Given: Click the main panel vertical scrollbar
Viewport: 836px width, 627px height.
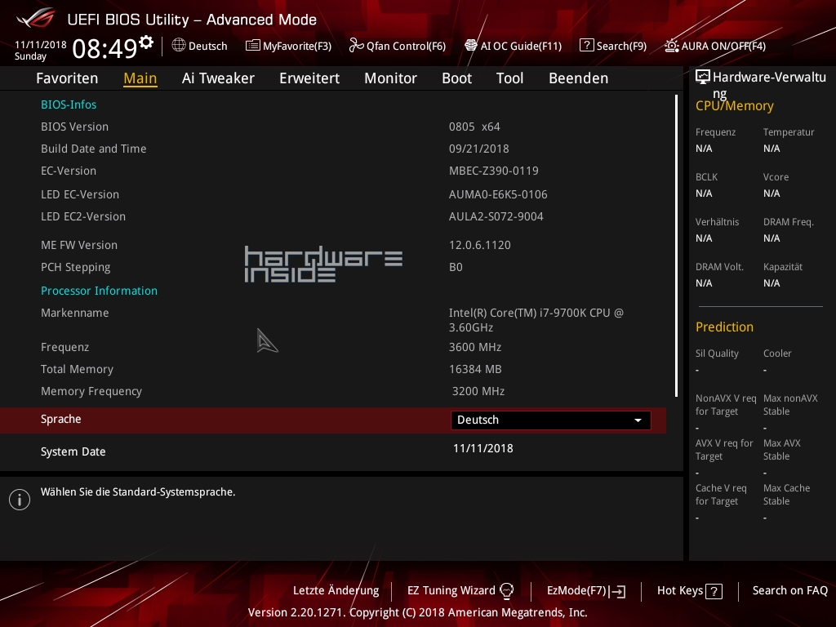Looking at the screenshot, I should [676, 246].
